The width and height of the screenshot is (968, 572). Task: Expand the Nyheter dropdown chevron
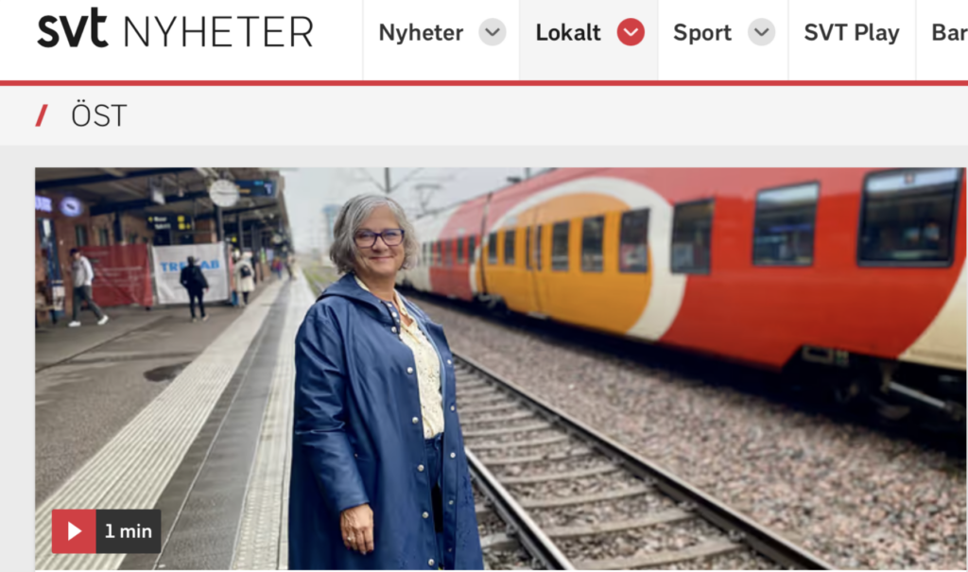click(492, 32)
